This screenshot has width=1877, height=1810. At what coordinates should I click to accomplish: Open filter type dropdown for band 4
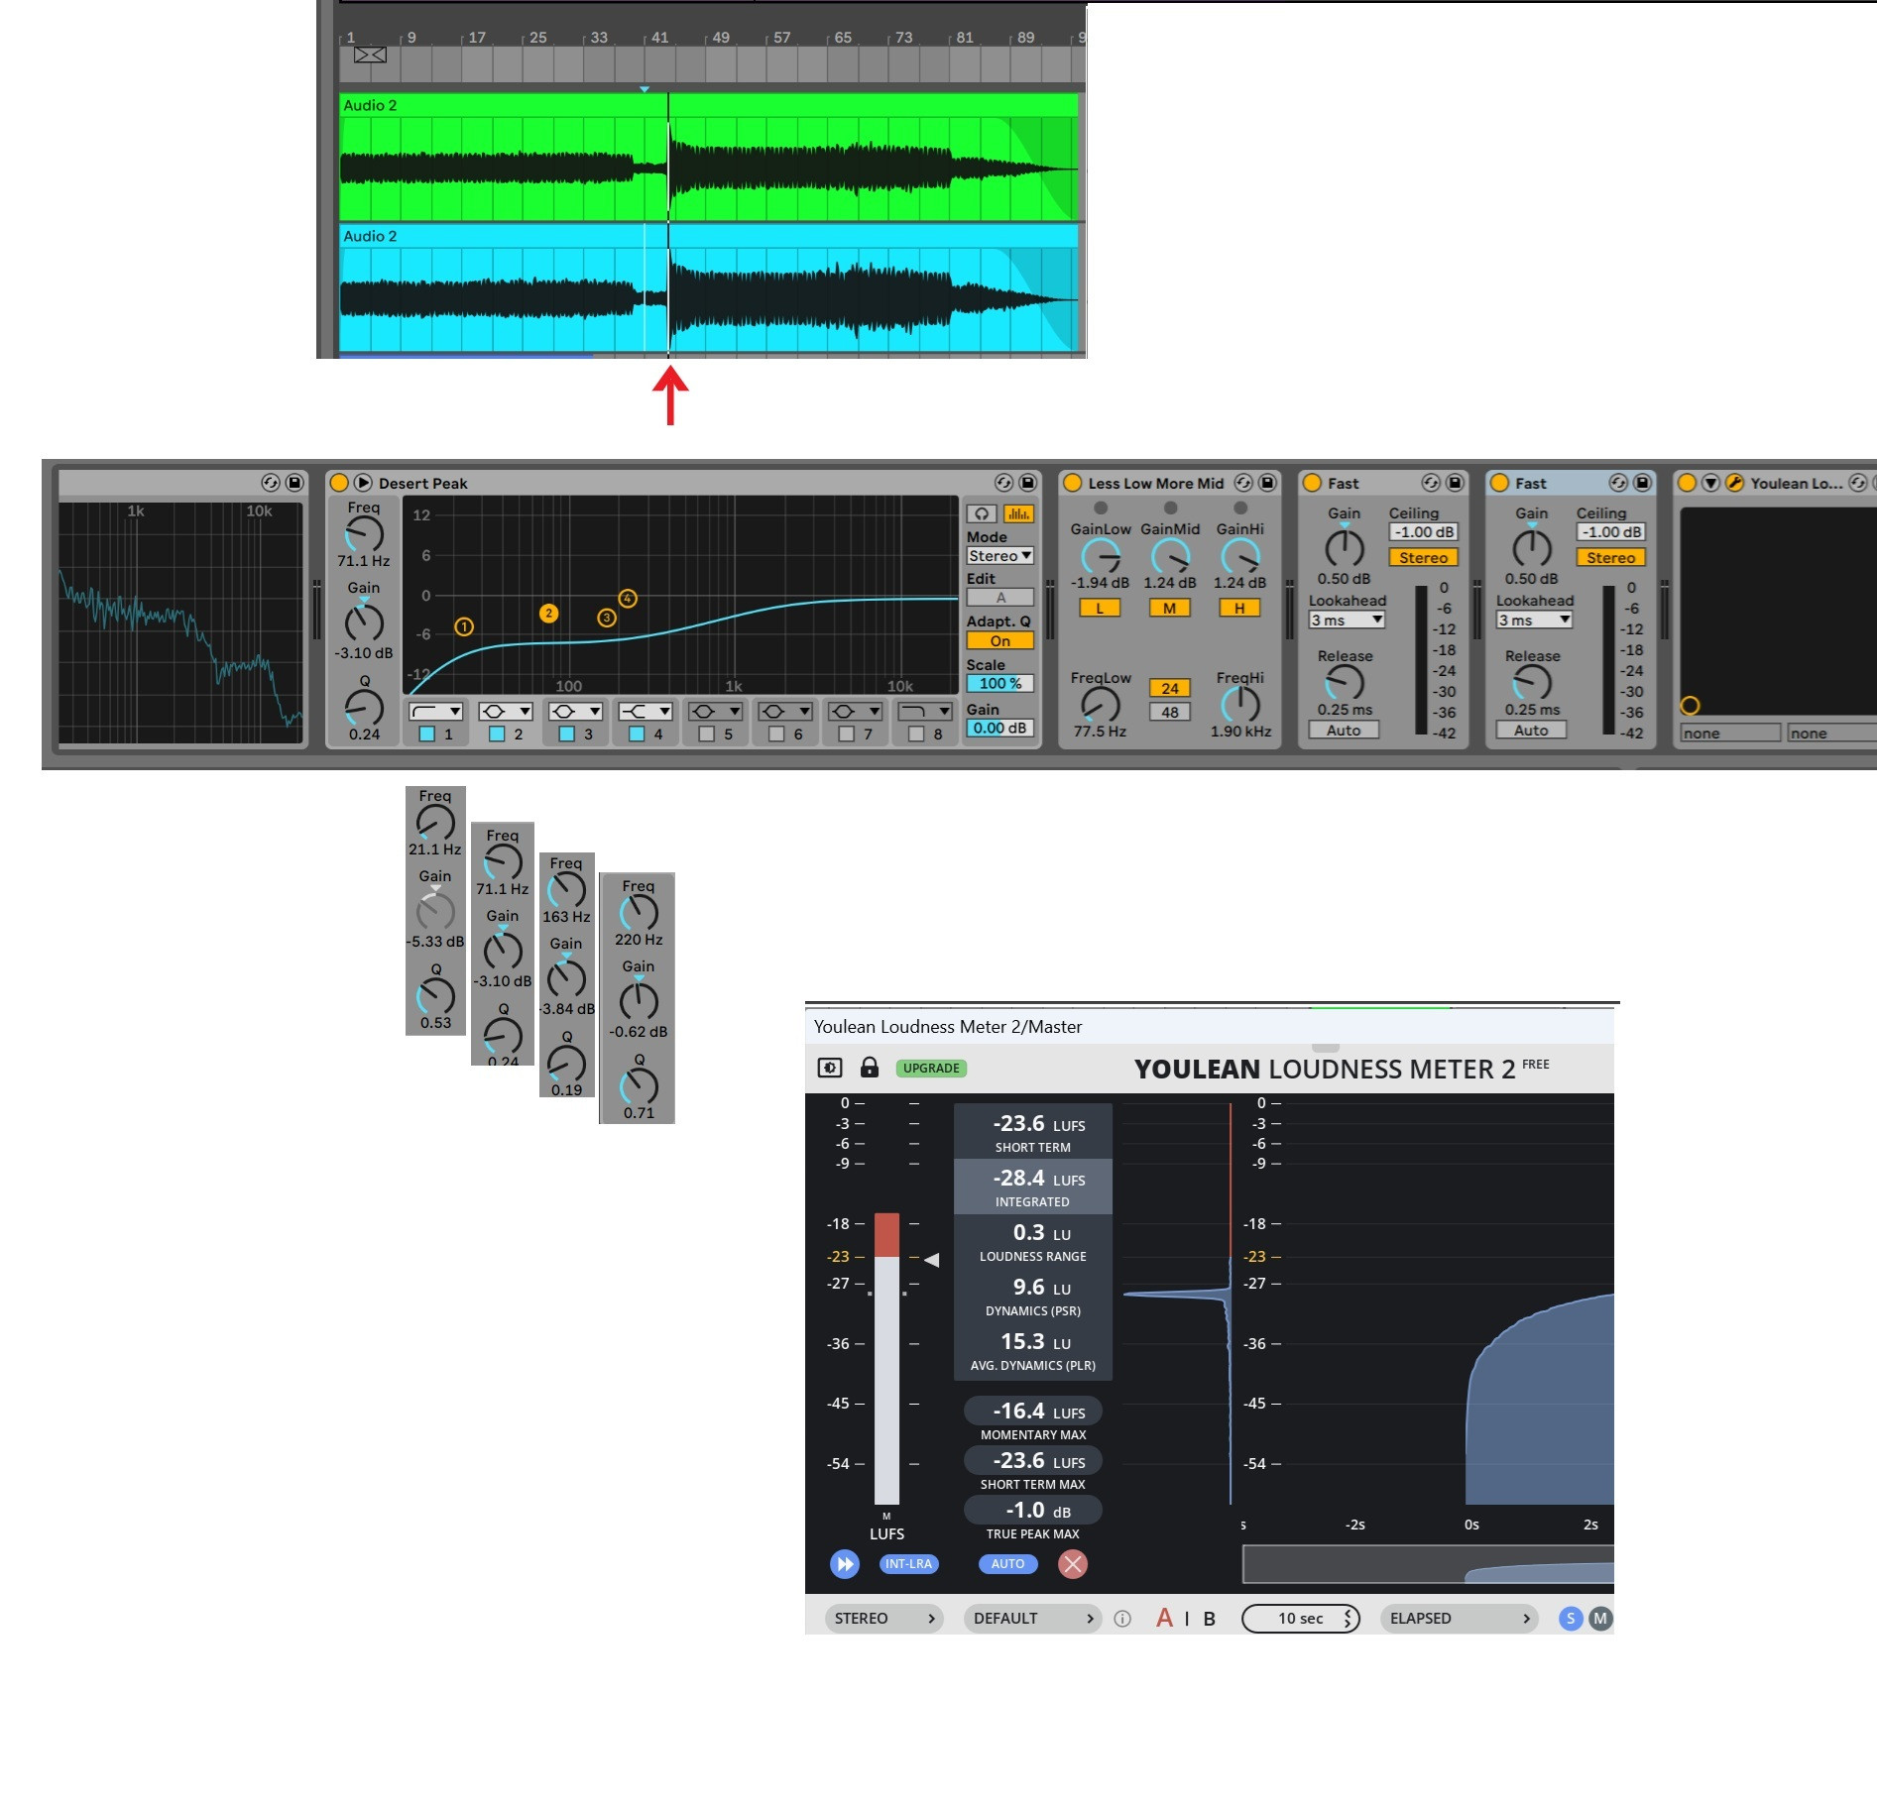coord(645,711)
